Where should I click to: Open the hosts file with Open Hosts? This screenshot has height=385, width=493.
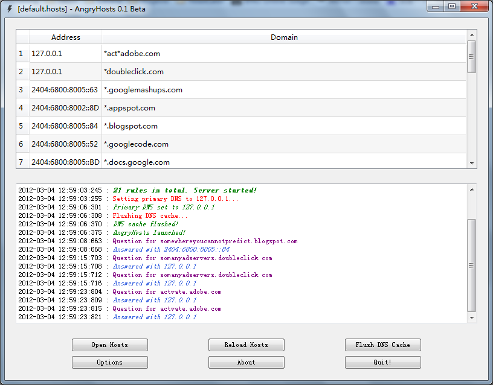point(110,345)
